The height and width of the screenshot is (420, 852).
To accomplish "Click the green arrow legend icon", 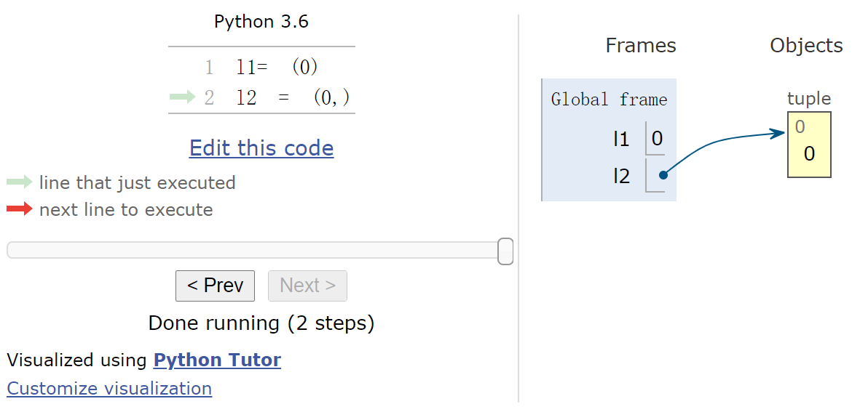I will (x=20, y=182).
